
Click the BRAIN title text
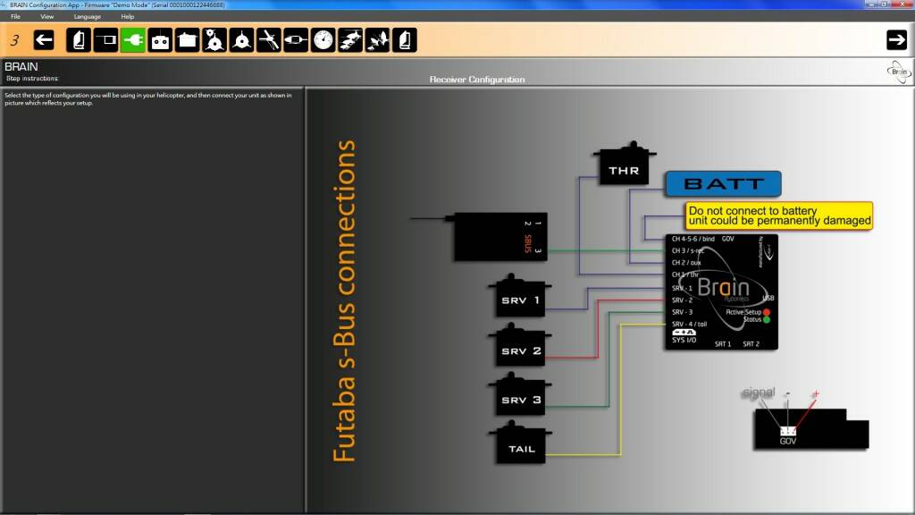click(21, 66)
